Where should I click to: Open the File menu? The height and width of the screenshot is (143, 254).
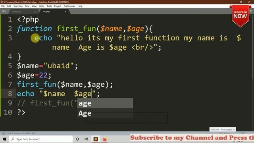[3, 6]
